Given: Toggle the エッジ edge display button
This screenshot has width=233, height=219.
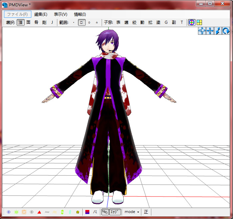Looking at the screenshot, I should point(115,212).
